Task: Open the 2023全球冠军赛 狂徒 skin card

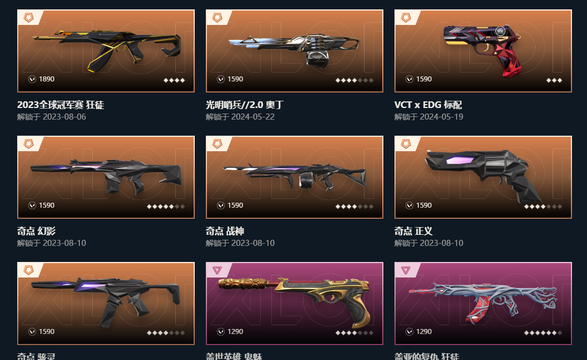Action: click(106, 51)
